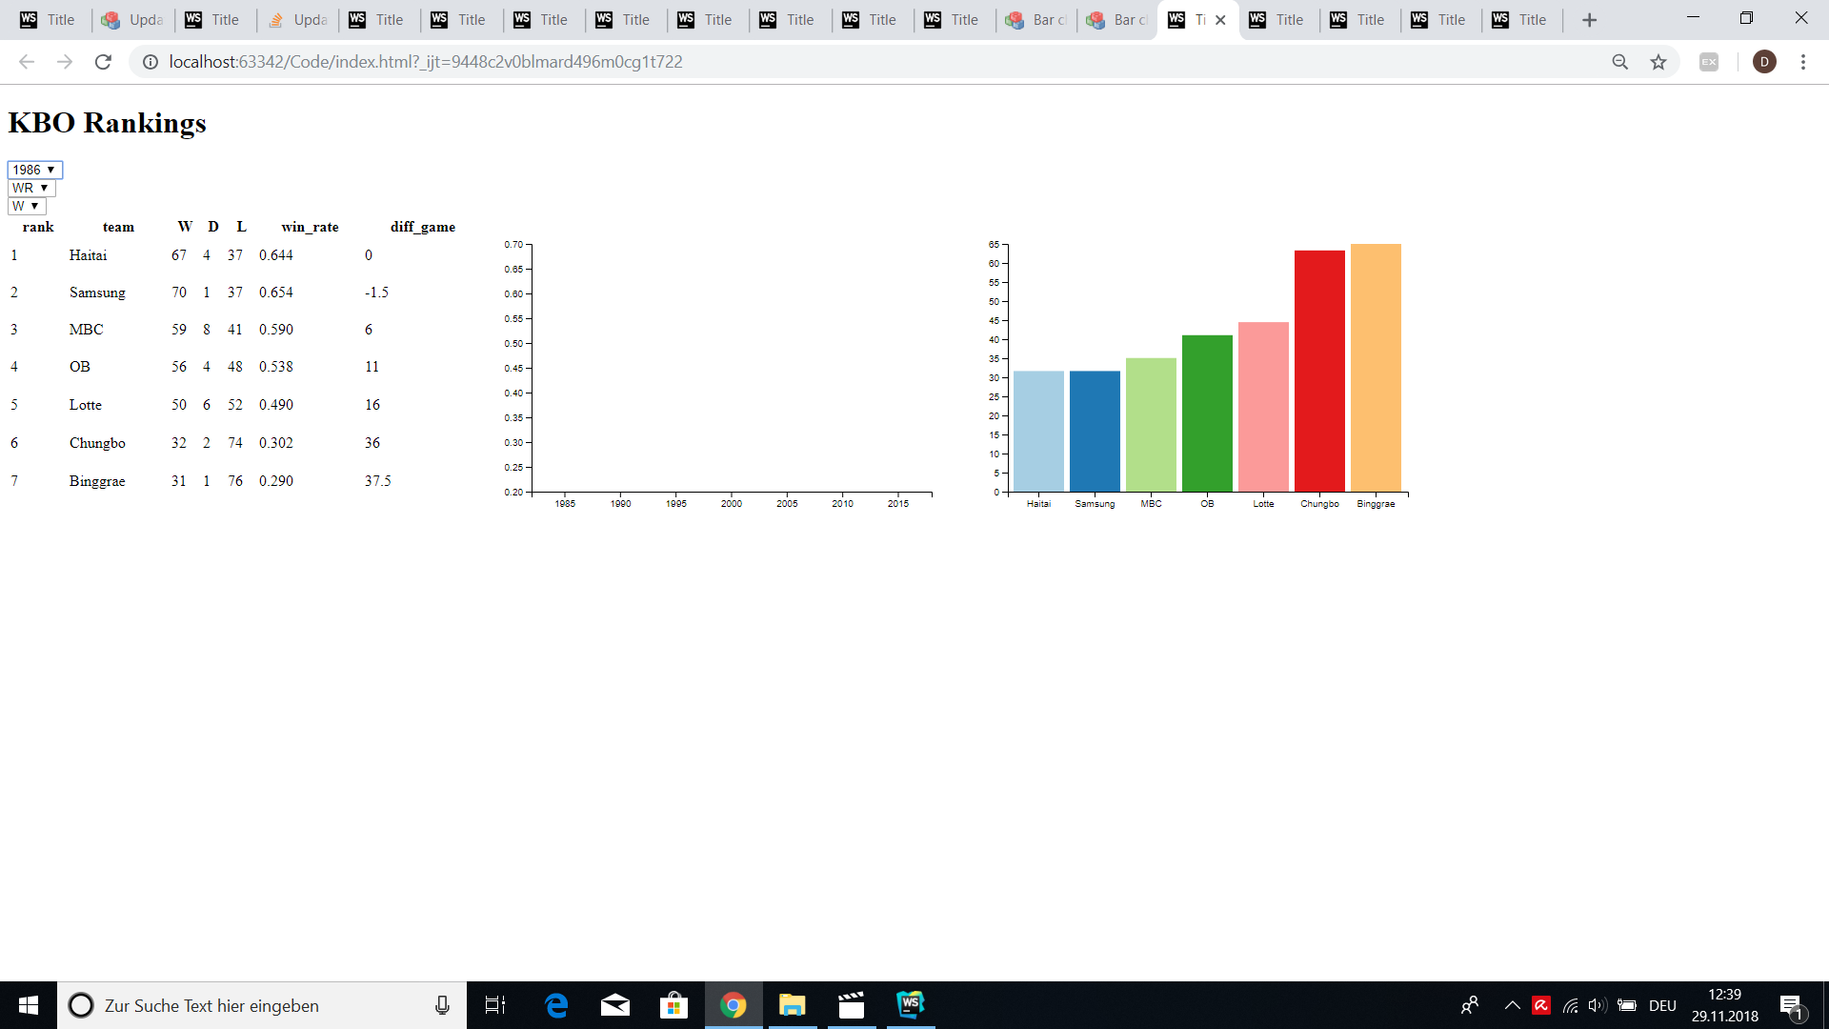Click the address bar URL
Viewport: 1829px width, 1029px height.
[x=426, y=62]
